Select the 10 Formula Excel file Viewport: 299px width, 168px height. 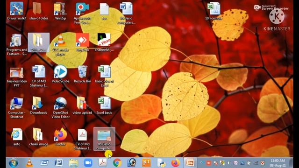(x=214, y=11)
